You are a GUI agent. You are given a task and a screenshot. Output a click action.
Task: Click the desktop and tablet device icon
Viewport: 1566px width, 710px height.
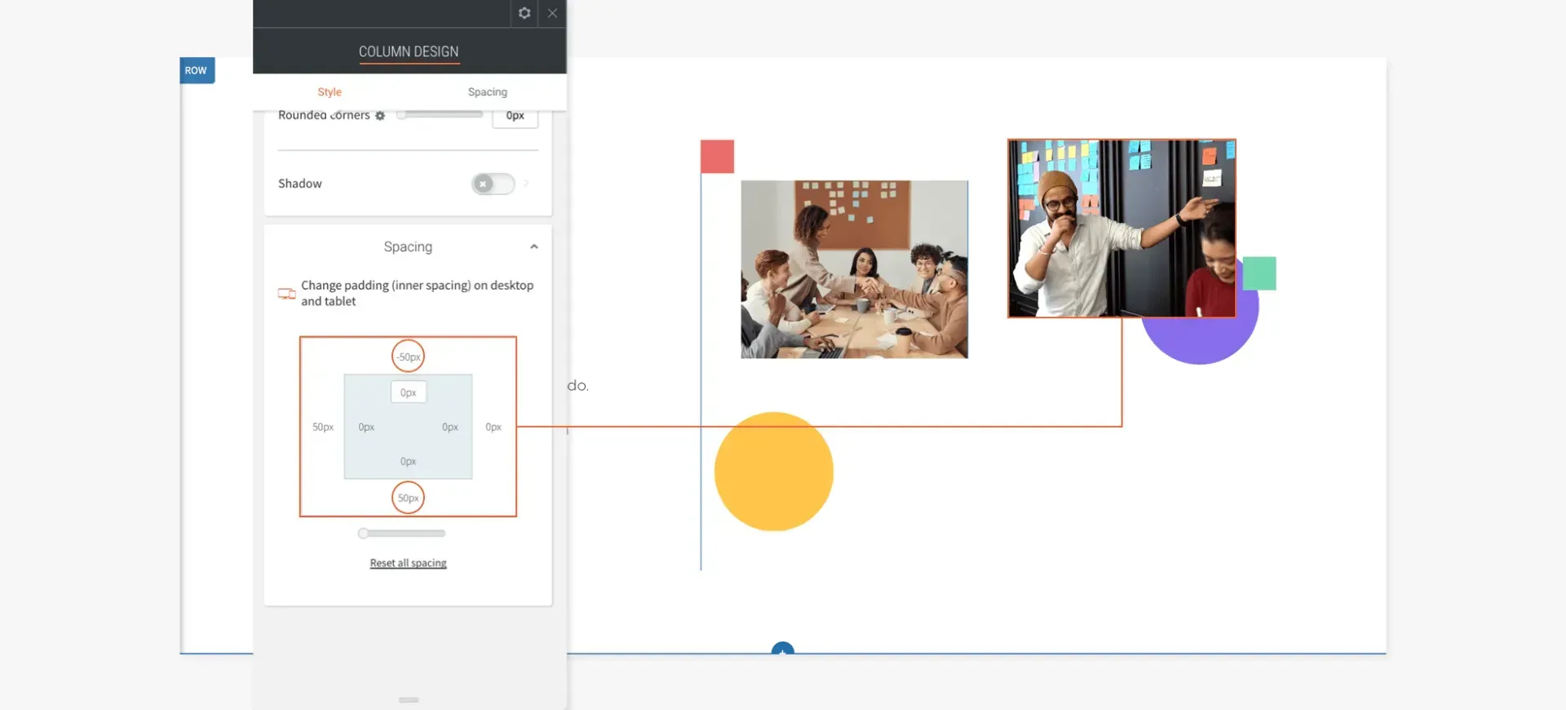click(286, 293)
